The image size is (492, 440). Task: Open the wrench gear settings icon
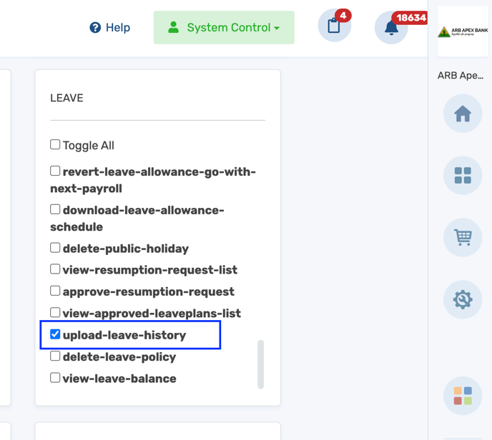[x=463, y=299]
